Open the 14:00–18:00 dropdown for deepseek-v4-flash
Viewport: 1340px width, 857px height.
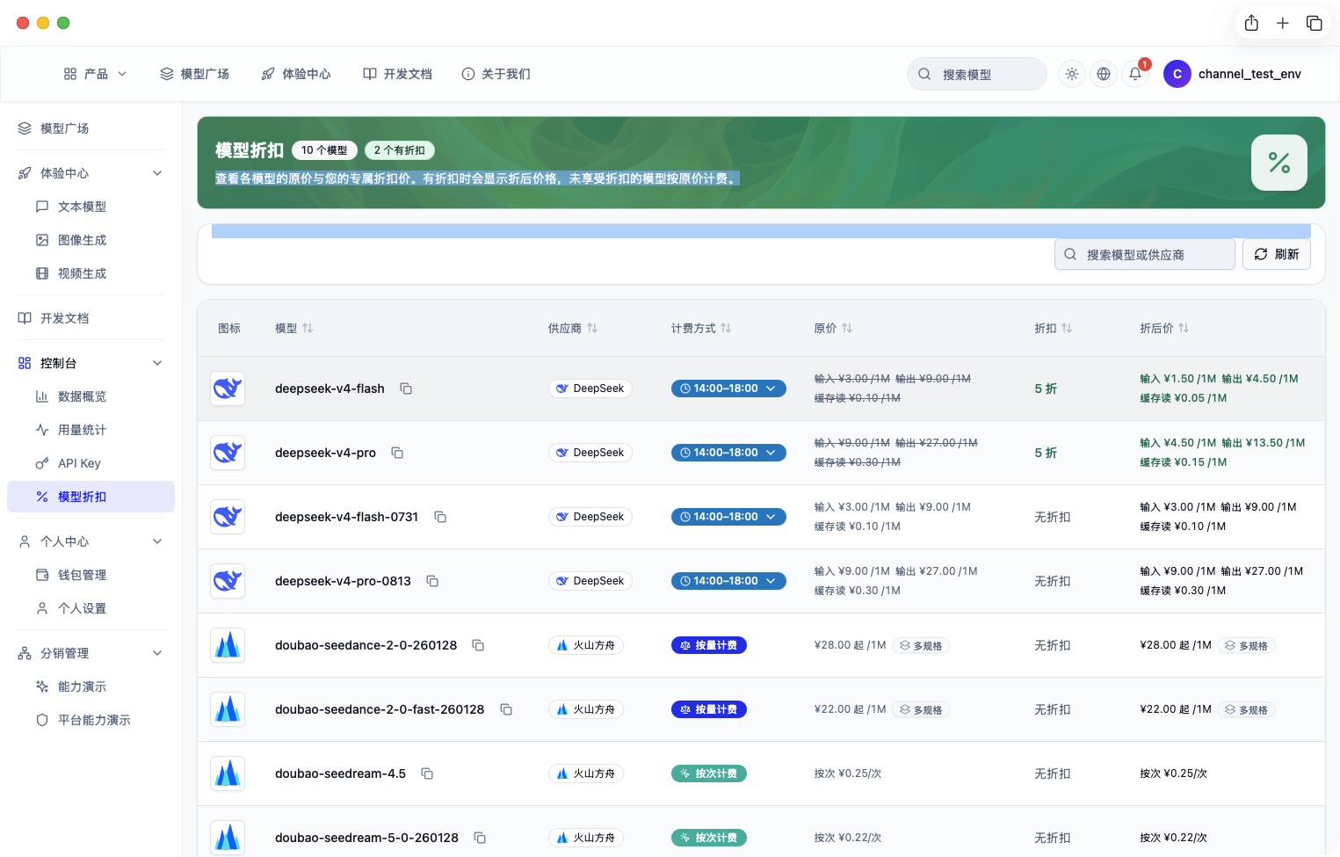728,389
